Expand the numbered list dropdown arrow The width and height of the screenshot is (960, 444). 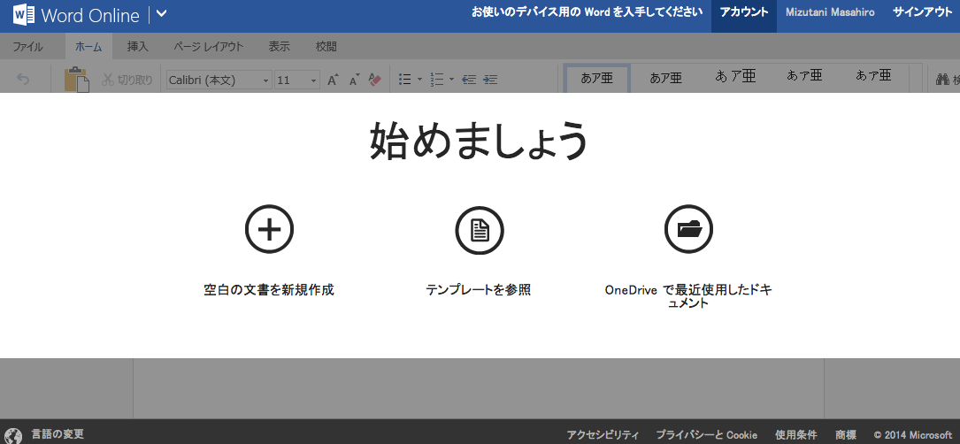[451, 80]
